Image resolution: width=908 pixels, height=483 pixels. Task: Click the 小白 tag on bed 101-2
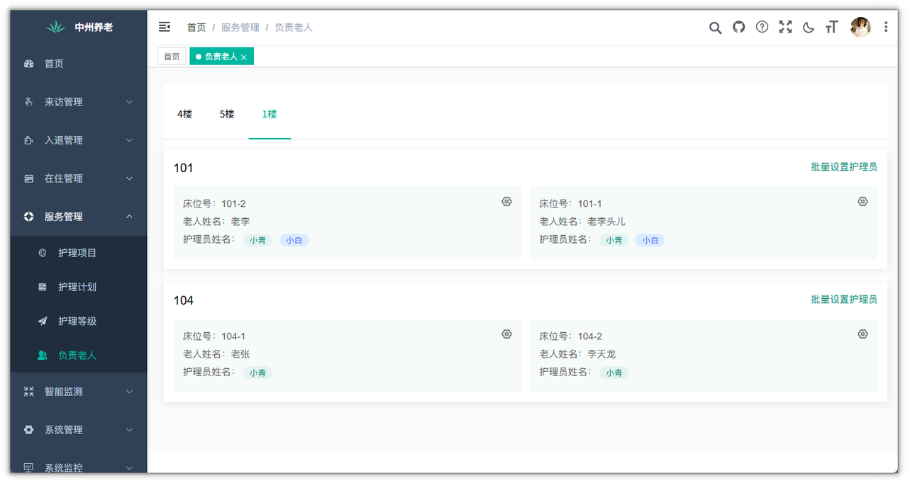[294, 240]
